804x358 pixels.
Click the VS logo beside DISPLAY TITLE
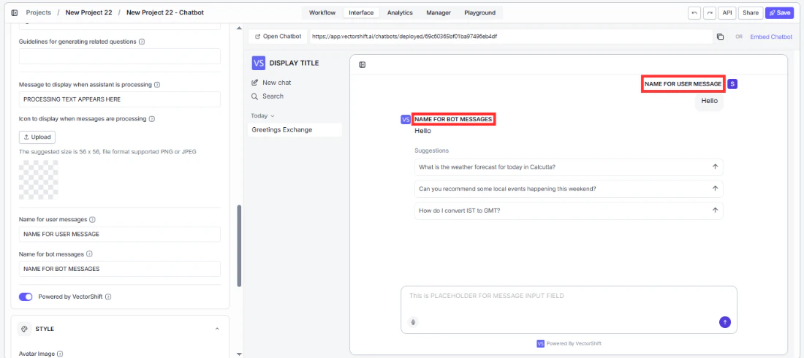(259, 63)
